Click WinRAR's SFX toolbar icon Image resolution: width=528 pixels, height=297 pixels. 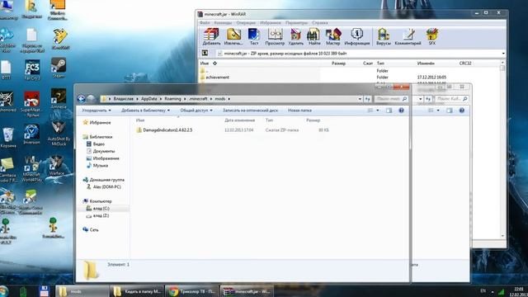432,36
